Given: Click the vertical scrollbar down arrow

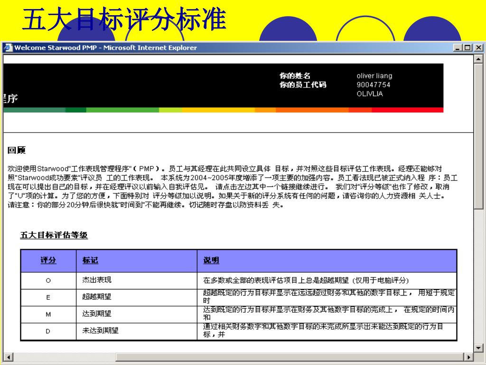Looking at the screenshot, I should click(x=478, y=347).
